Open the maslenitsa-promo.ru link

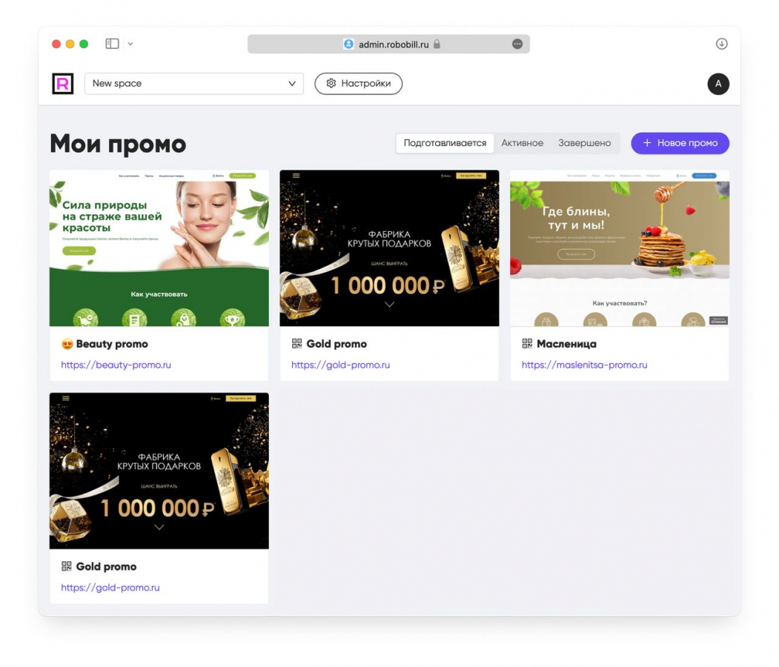[584, 365]
